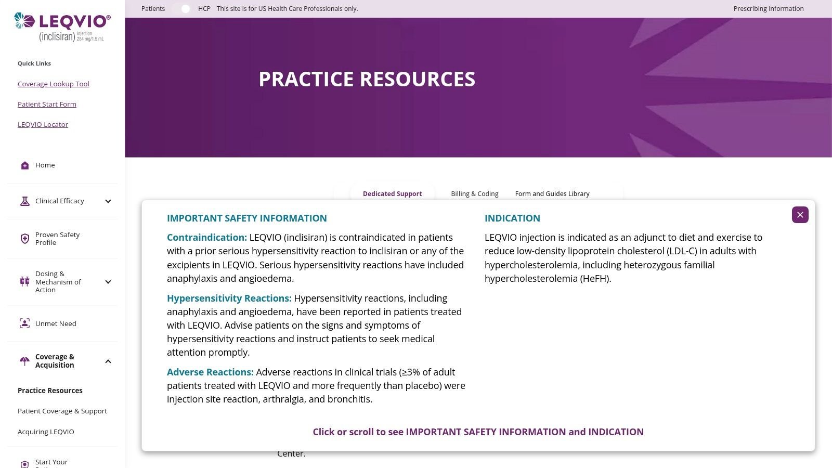The image size is (832, 468).
Task: Click the Unmet Need person icon
Action: click(x=24, y=323)
